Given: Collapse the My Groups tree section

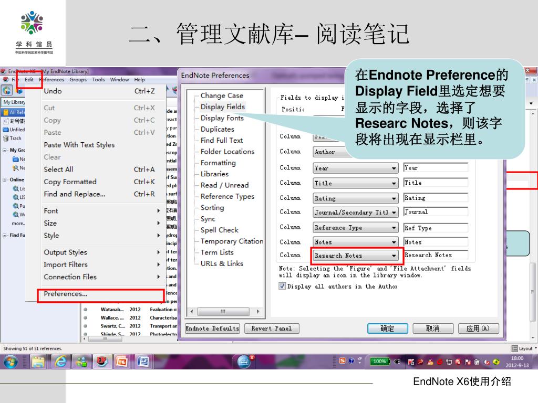Looking at the screenshot, I should click(5, 150).
